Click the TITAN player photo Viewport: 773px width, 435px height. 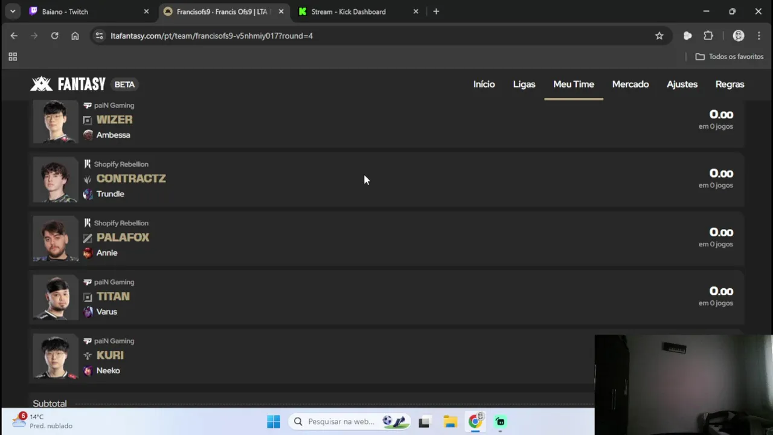point(56,297)
